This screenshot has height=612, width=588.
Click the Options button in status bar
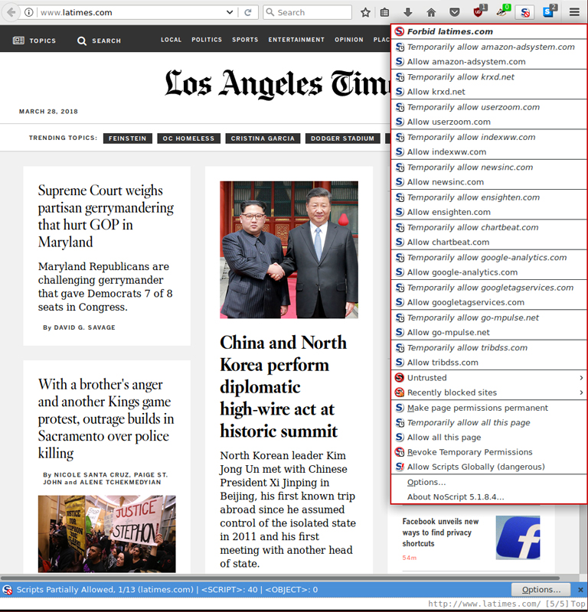541,590
